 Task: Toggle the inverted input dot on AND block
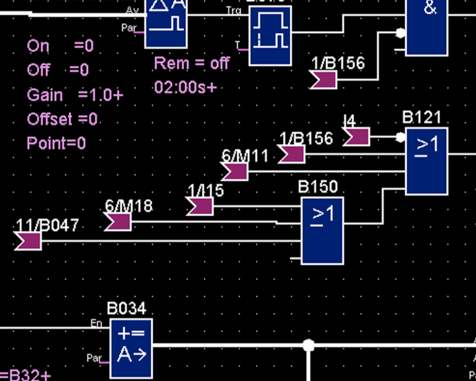[x=400, y=33]
